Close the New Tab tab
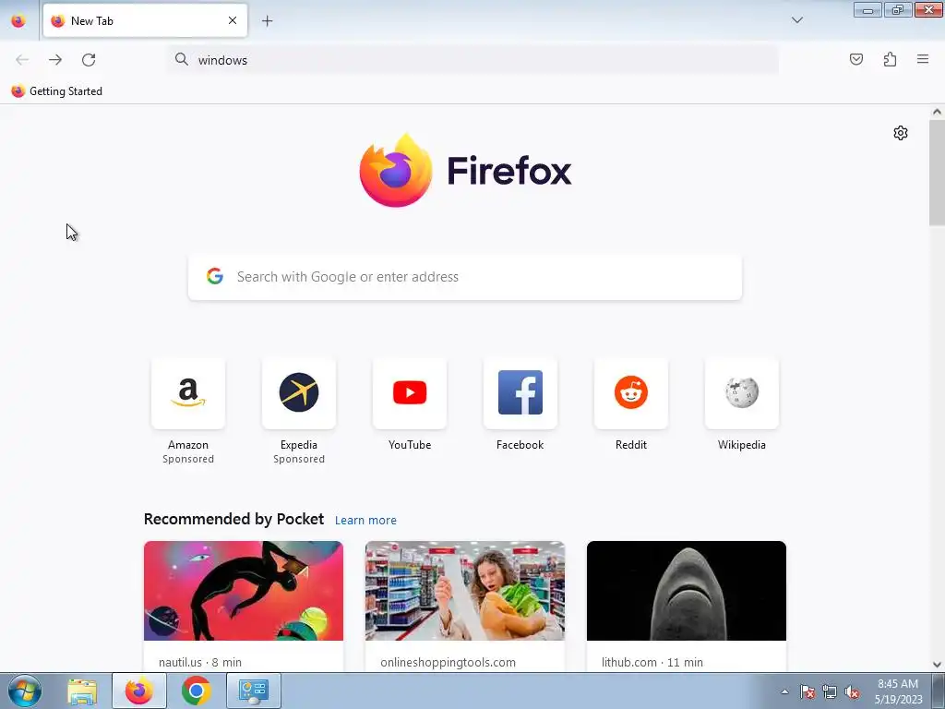The width and height of the screenshot is (945, 709). 233,20
